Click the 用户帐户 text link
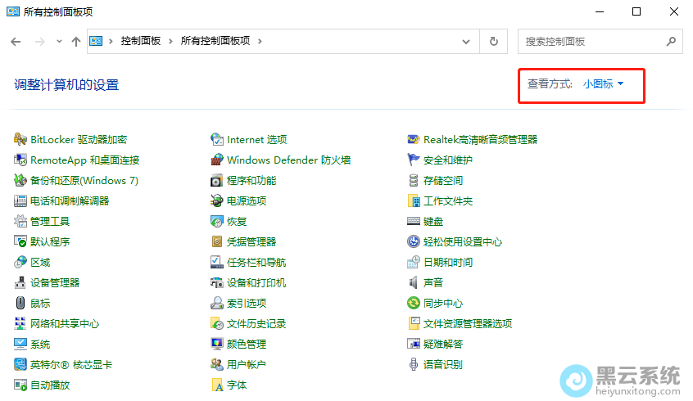This screenshot has width=693, height=401. pos(247,364)
